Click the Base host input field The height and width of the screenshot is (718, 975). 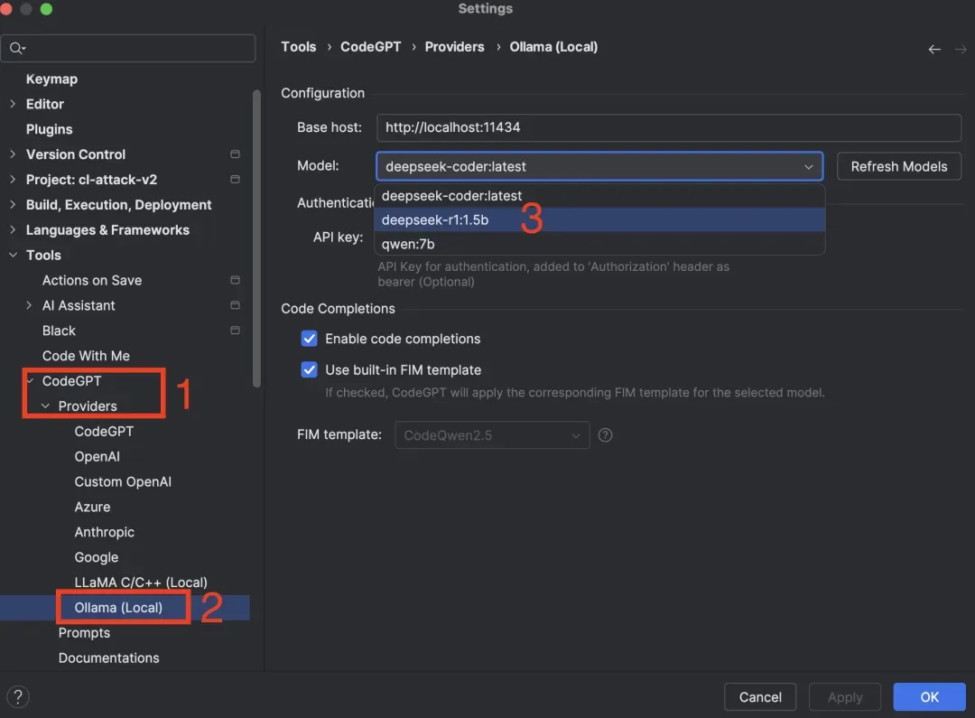(668, 127)
